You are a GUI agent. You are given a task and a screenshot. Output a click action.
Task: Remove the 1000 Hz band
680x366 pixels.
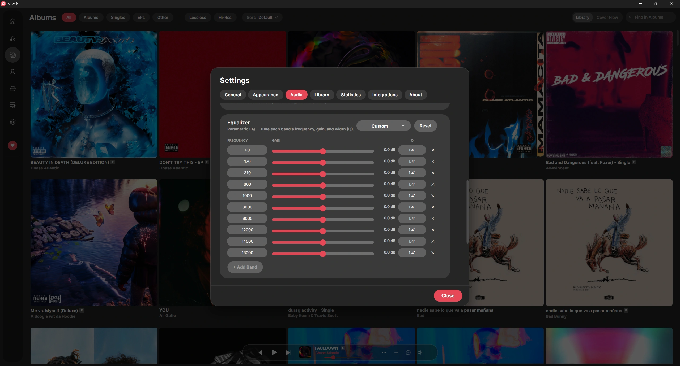tap(433, 196)
